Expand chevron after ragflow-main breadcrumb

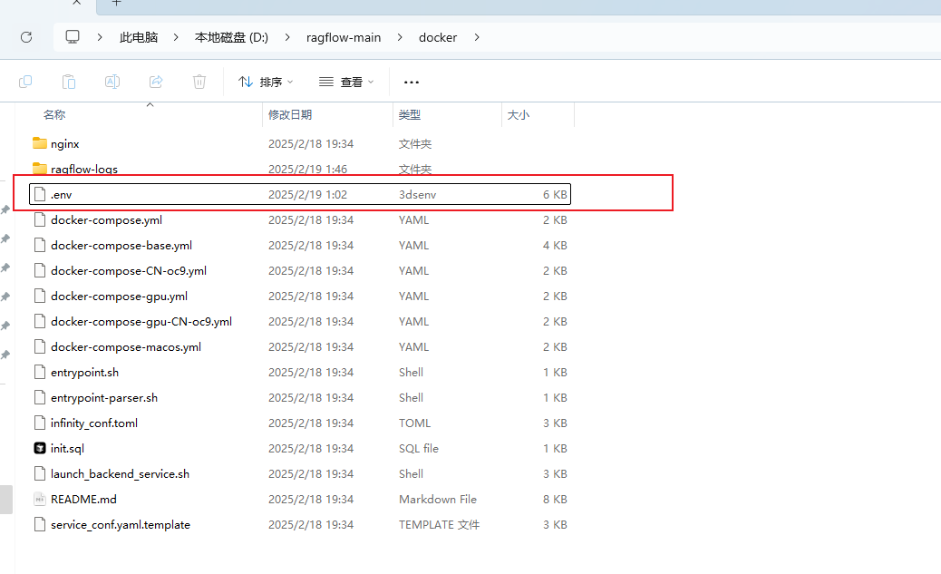point(400,37)
